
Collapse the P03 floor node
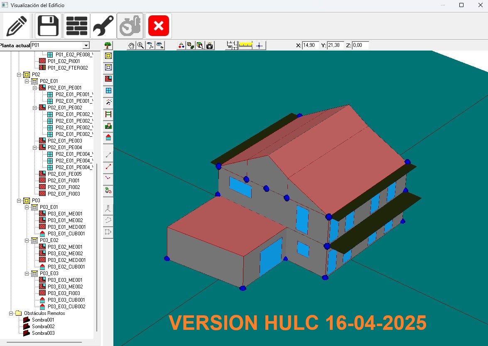(19, 201)
